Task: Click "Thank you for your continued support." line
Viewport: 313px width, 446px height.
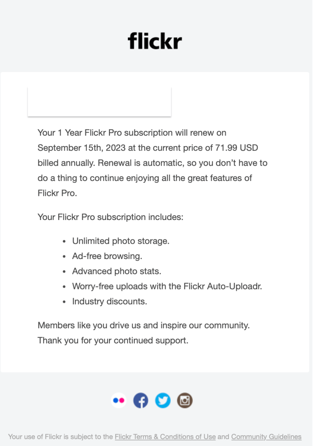Action: point(113,340)
